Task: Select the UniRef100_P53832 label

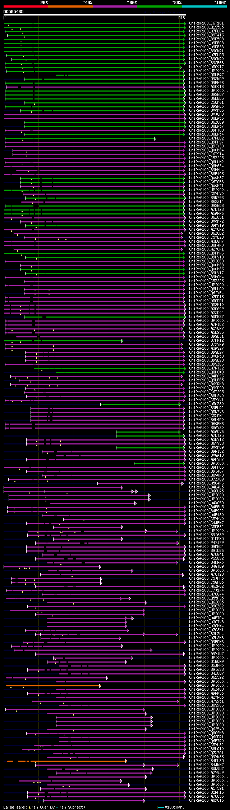Action: (x=206, y=559)
